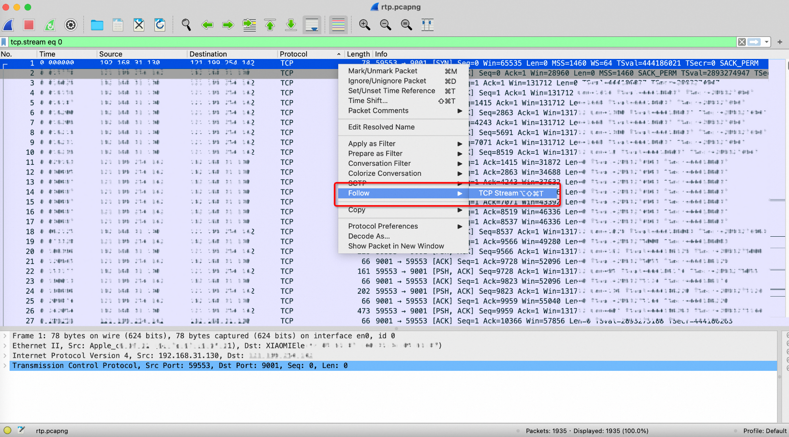
Task: Jump to the first packet
Action: point(270,25)
